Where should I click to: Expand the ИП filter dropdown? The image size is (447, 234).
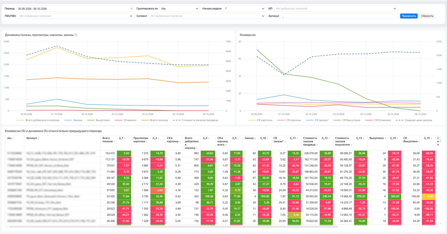click(x=336, y=9)
